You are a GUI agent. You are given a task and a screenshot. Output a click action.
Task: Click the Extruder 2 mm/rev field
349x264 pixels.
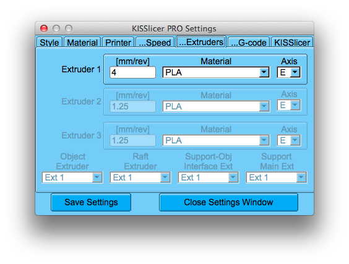(x=132, y=106)
